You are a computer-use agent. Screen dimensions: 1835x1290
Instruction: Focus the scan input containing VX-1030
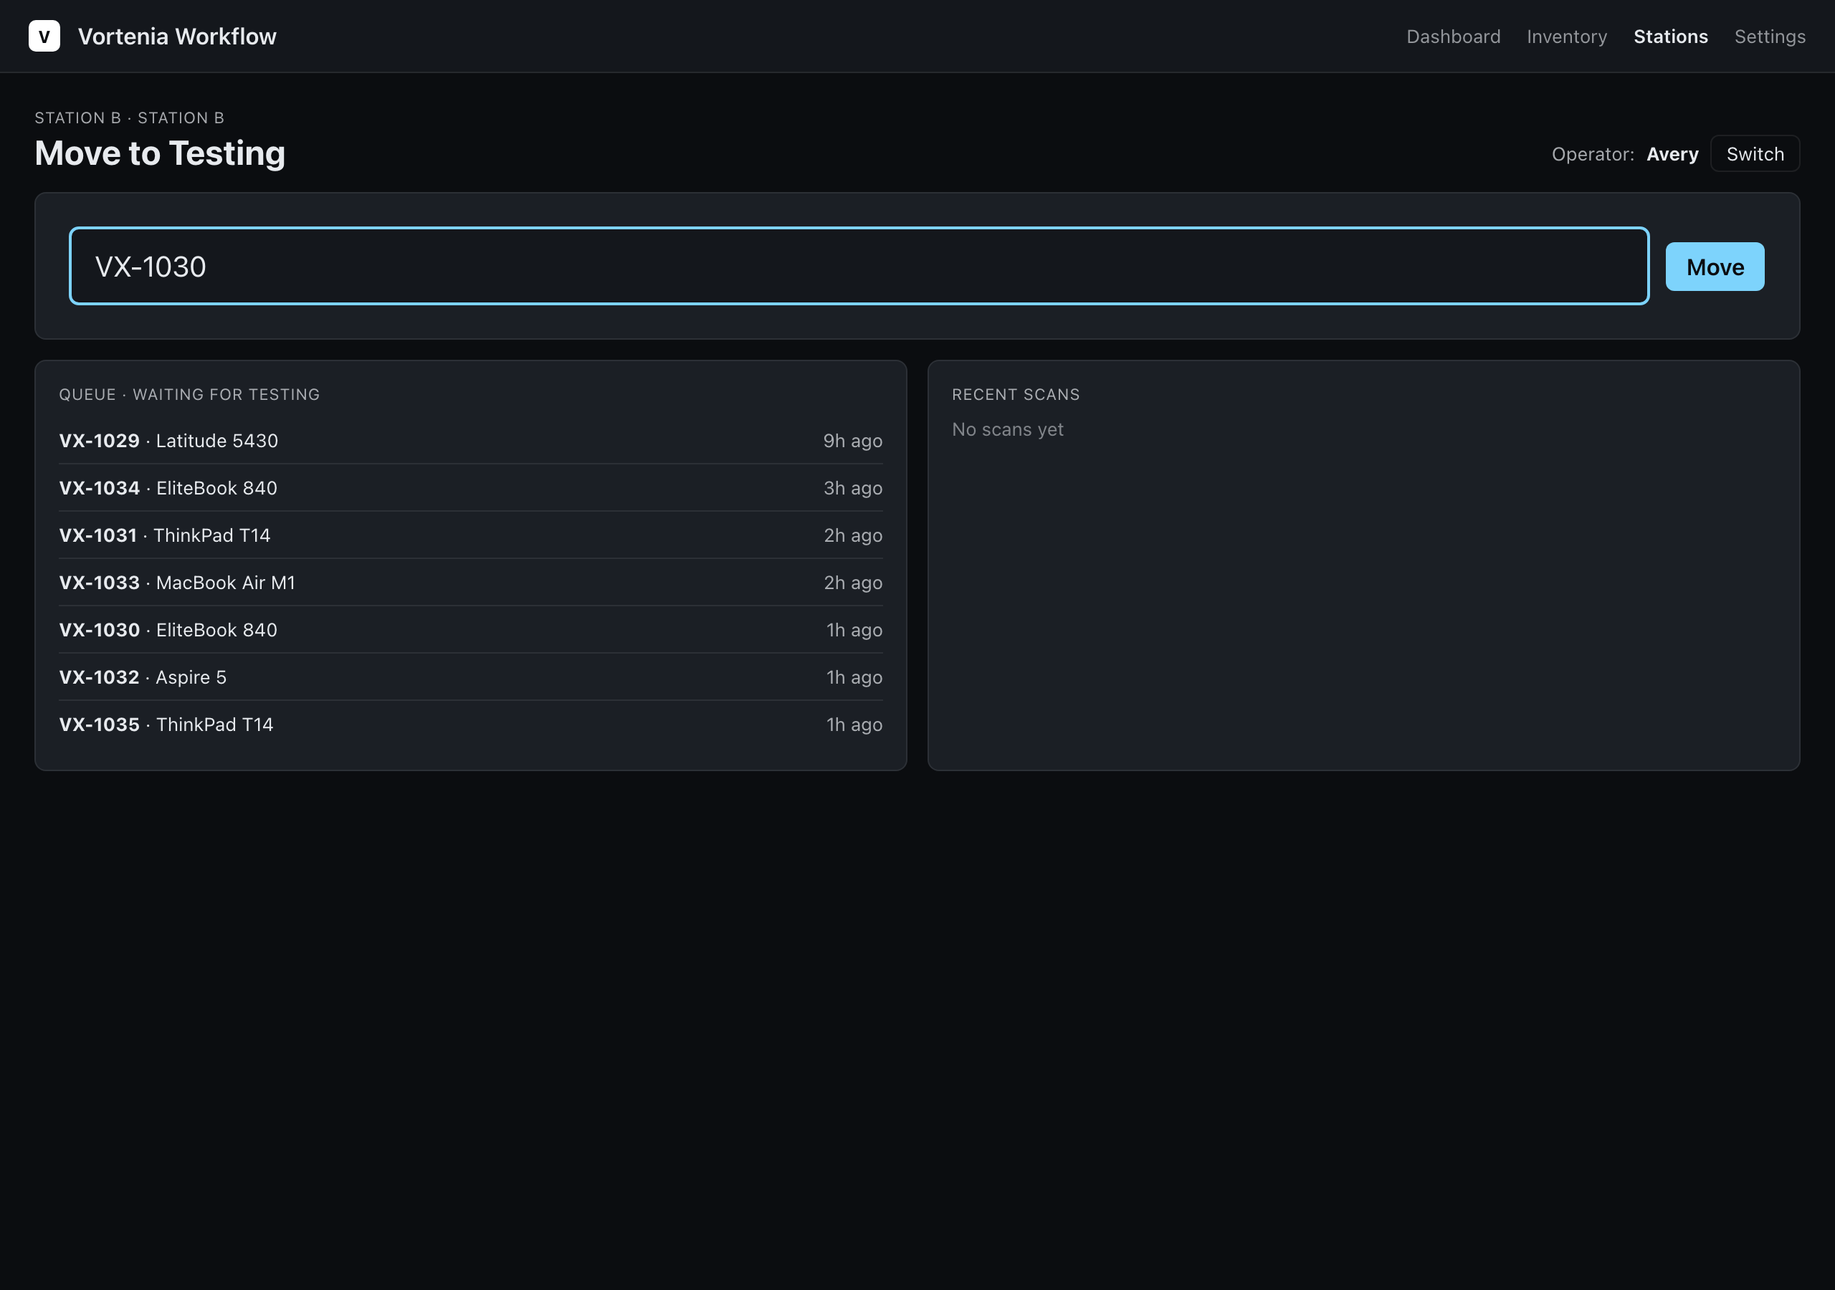click(858, 266)
